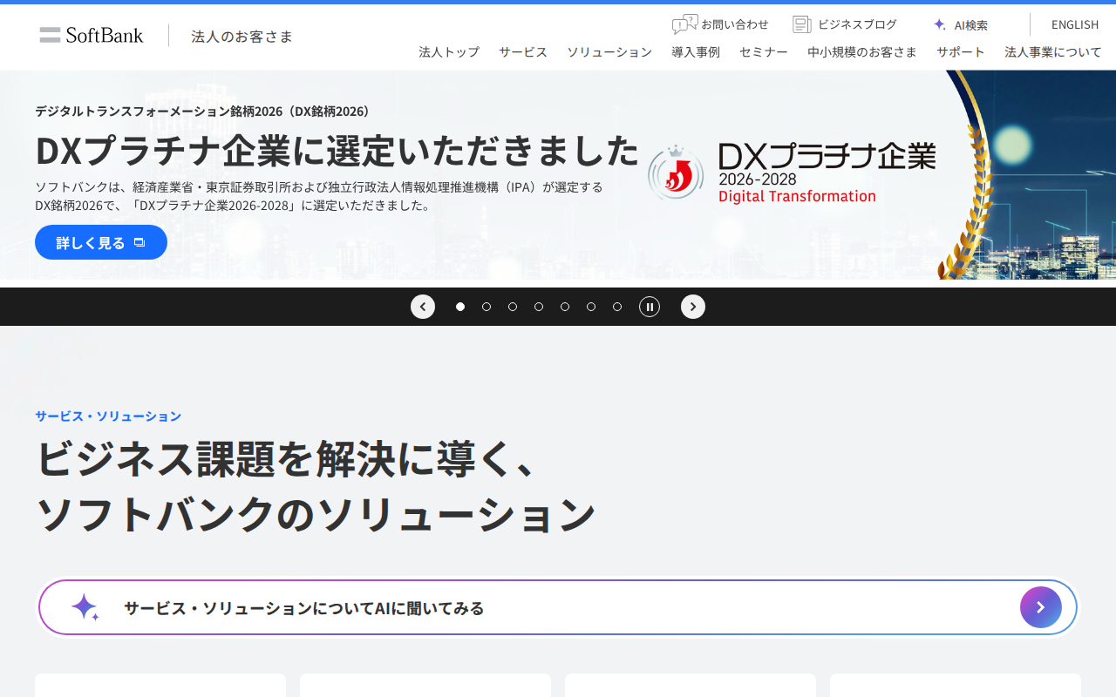
Task: Switch the site language to ENGLISH
Action: coord(1075,24)
